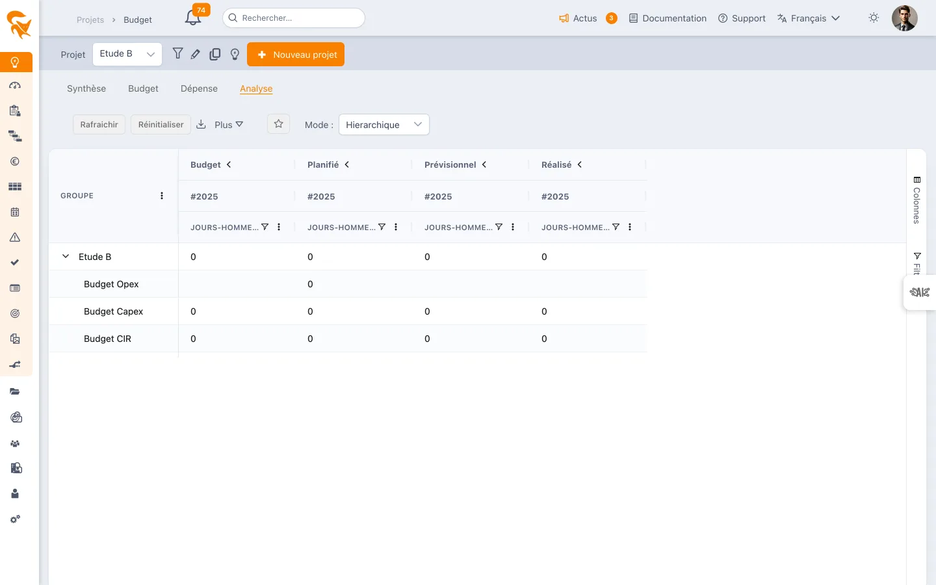The width and height of the screenshot is (936, 585).
Task: Toggle the filter on the Planifié Jours-Homme column
Action: [x=382, y=227]
